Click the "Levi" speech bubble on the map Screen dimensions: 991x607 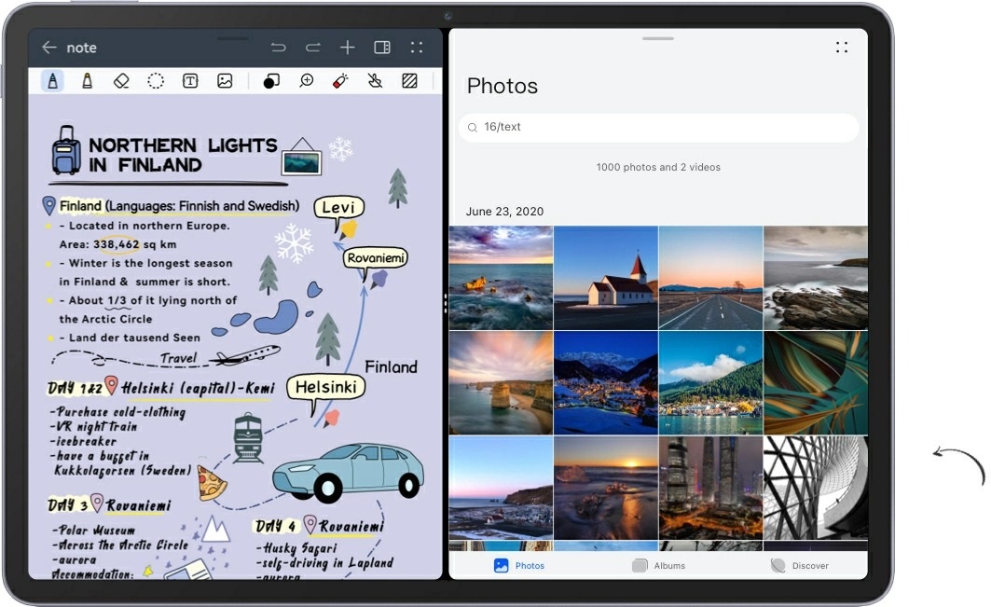pyautogui.click(x=338, y=207)
